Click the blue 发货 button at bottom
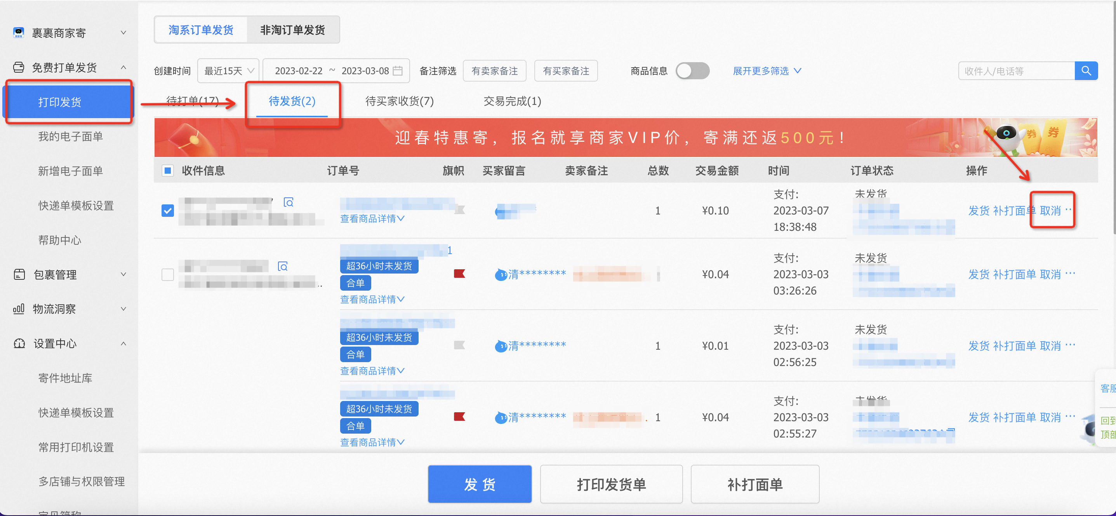This screenshot has width=1116, height=516. (x=480, y=484)
